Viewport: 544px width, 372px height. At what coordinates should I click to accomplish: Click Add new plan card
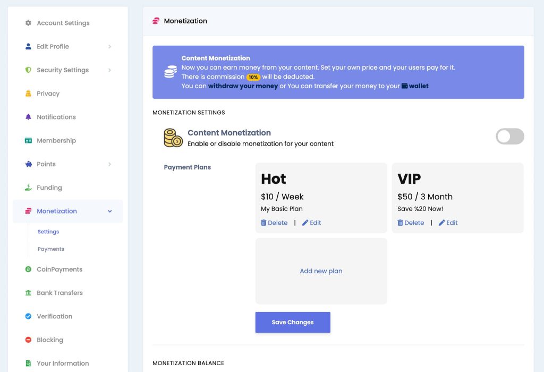pyautogui.click(x=321, y=271)
